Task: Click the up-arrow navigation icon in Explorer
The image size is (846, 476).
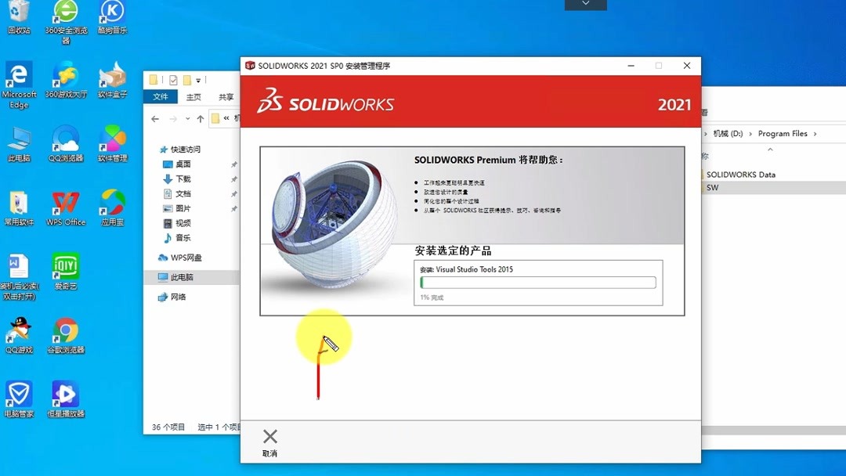Action: coord(200,117)
